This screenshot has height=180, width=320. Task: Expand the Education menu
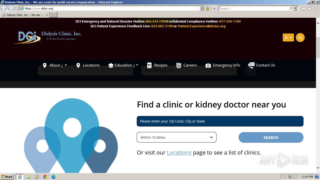coord(126,65)
